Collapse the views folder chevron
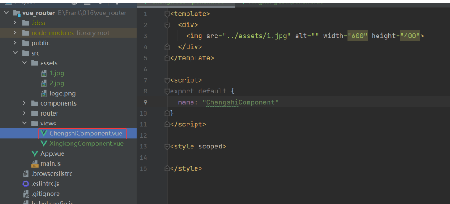The image size is (450, 204). [24, 123]
